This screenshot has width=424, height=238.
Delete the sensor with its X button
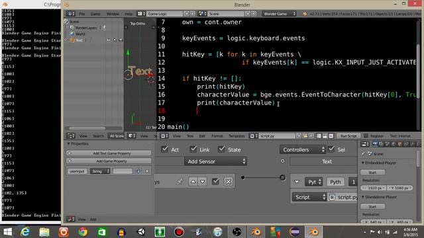coord(229,182)
